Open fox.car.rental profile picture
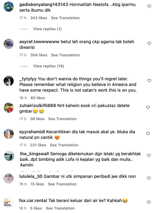The image size is (154, 213). (x=8, y=202)
